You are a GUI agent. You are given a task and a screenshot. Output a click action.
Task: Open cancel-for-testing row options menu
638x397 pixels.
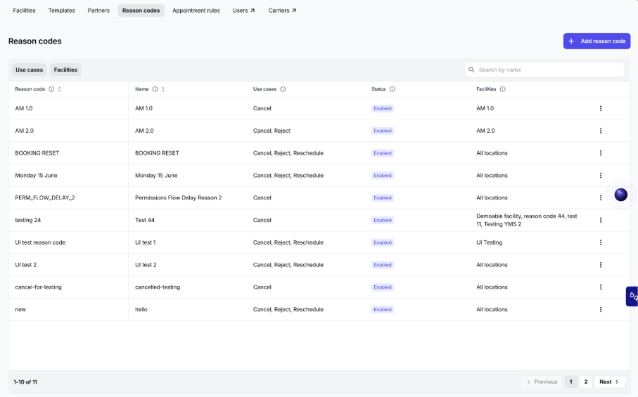point(601,287)
